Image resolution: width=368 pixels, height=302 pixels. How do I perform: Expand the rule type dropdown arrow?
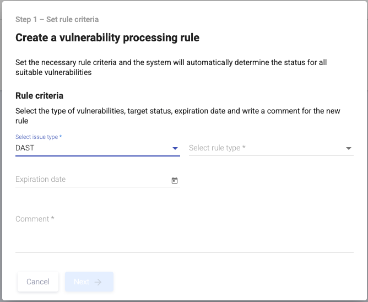[349, 148]
